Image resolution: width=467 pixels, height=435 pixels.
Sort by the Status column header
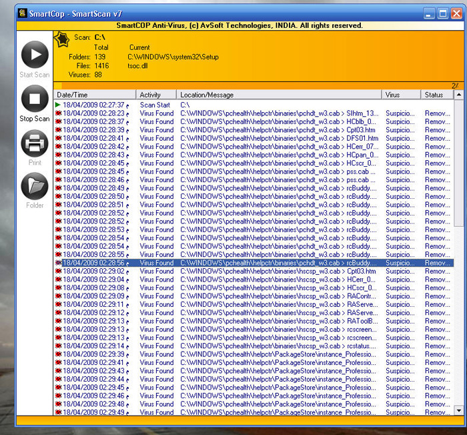[x=437, y=95]
